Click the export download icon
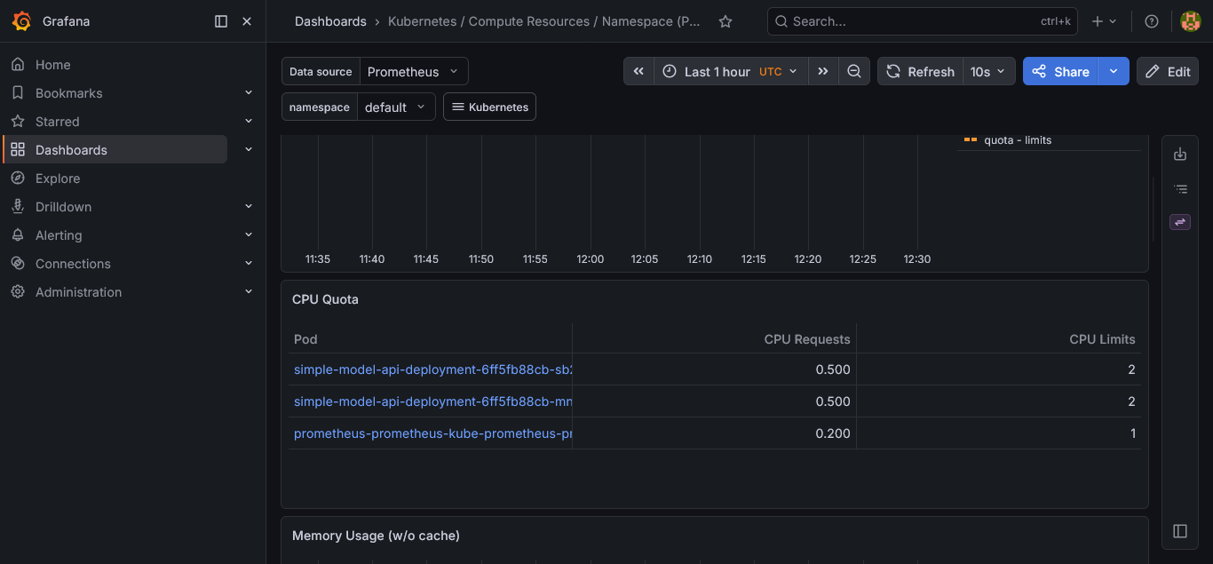This screenshot has height=564, width=1213. tap(1180, 155)
